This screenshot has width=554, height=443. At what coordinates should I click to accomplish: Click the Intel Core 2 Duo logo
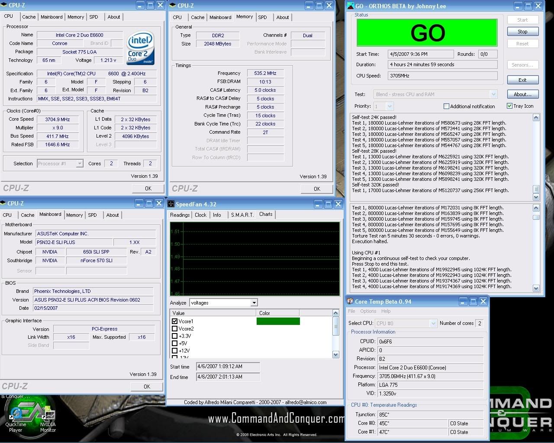(140, 48)
